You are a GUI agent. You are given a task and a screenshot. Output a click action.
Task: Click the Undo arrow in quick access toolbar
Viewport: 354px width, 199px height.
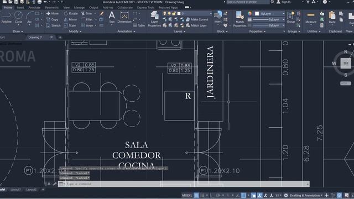coord(45,2)
